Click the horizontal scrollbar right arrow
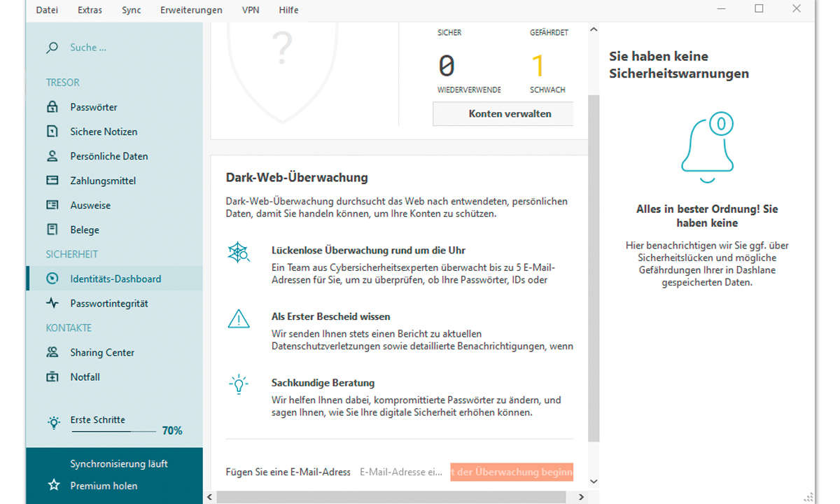The image size is (840, 504). point(581,497)
